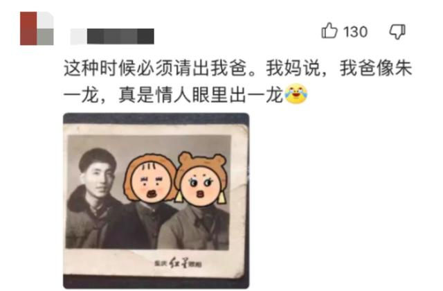Open the blurred commenter username
Screen dimensions: 443x291
pyautogui.click(x=112, y=37)
